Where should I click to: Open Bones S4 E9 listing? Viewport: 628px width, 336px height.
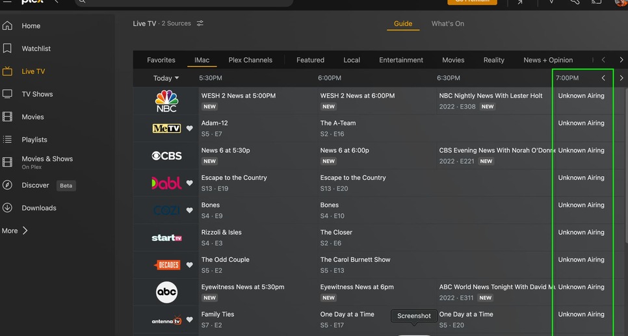258,211
